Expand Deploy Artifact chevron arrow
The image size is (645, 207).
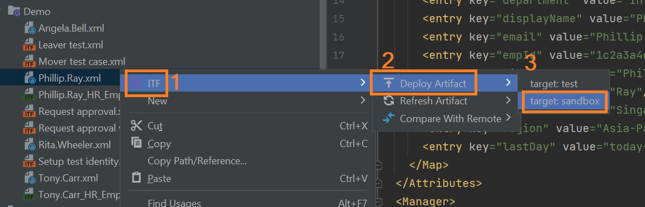coord(509,83)
